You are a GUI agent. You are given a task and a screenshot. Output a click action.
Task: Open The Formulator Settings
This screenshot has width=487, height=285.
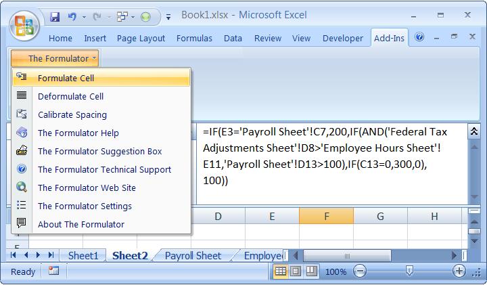[x=101, y=206]
